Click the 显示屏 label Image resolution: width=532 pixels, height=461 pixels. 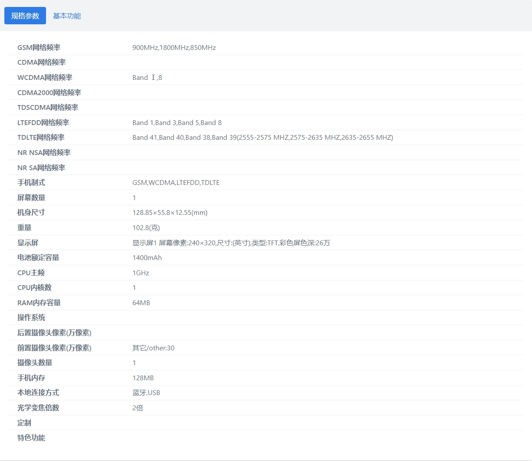pos(28,243)
